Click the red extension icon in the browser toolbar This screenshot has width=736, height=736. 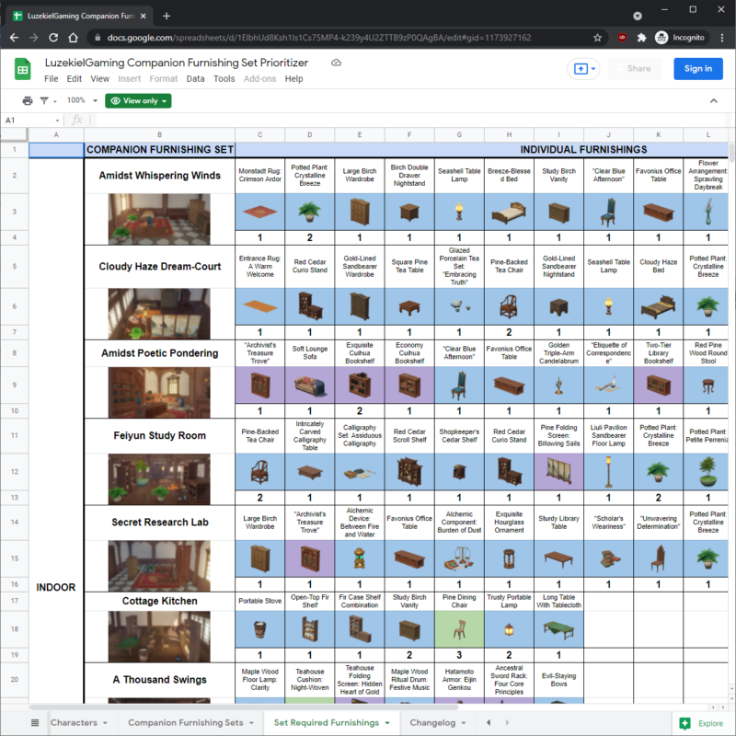tap(621, 38)
